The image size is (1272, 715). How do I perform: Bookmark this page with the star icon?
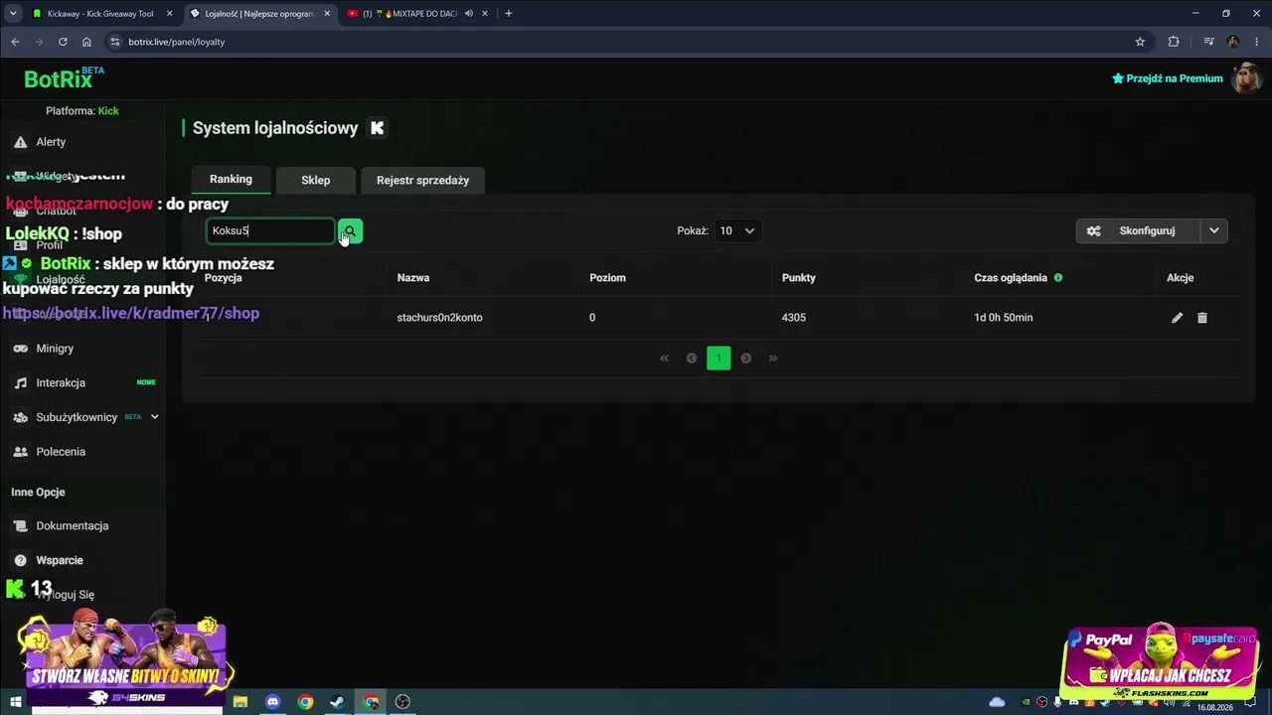coord(1140,42)
